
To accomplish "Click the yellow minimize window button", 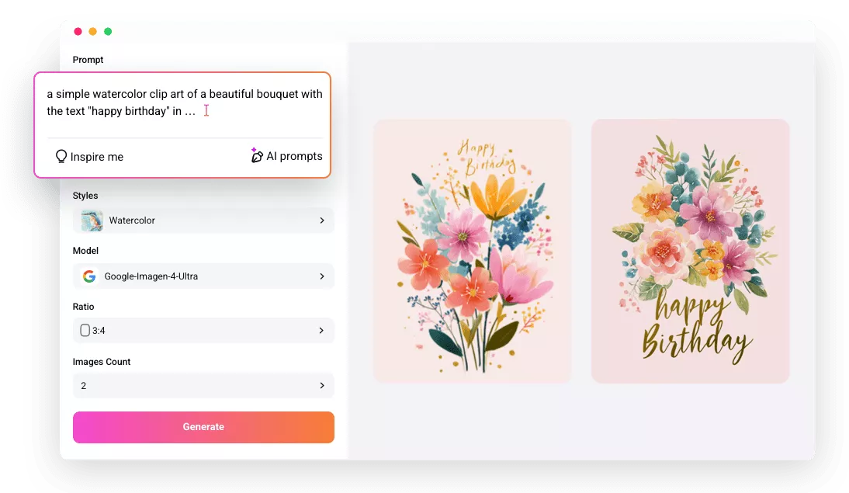I will tap(93, 31).
